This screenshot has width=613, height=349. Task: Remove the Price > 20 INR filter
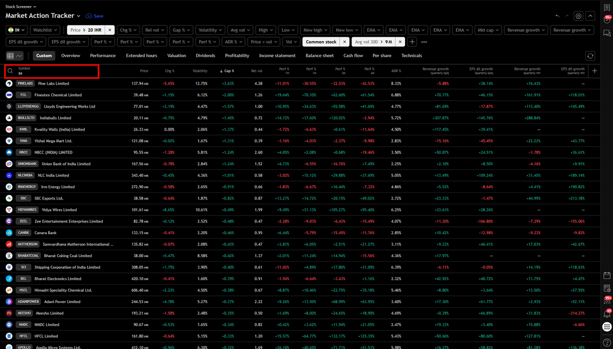[110, 30]
